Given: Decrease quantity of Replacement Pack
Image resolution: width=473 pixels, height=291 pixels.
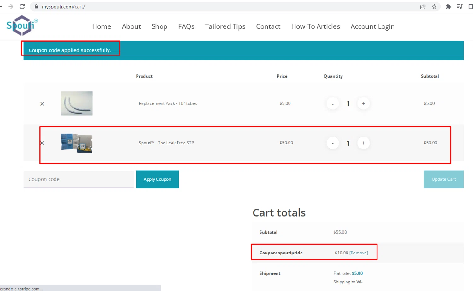Looking at the screenshot, I should [x=332, y=103].
